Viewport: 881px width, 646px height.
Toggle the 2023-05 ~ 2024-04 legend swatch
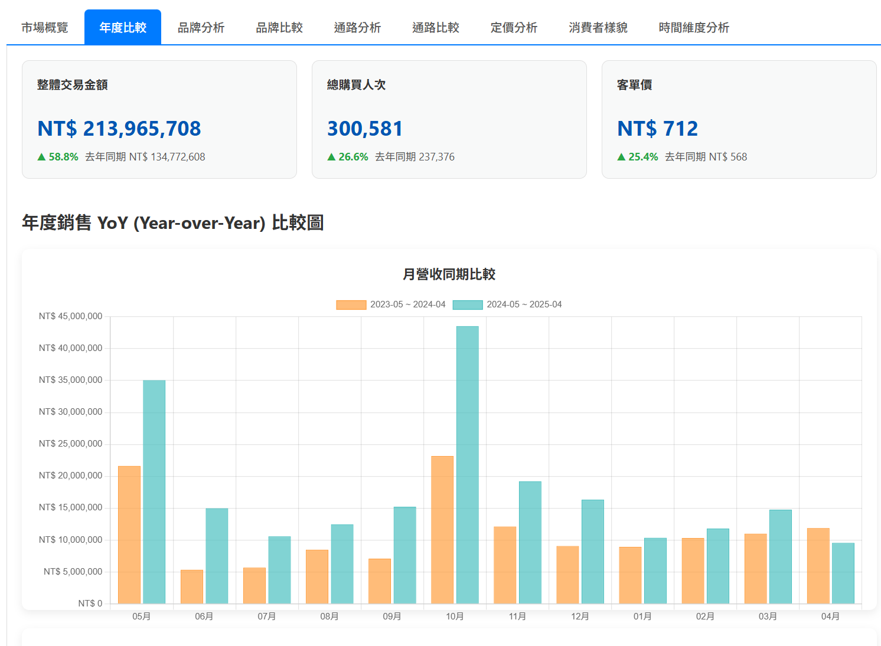pyautogui.click(x=351, y=304)
